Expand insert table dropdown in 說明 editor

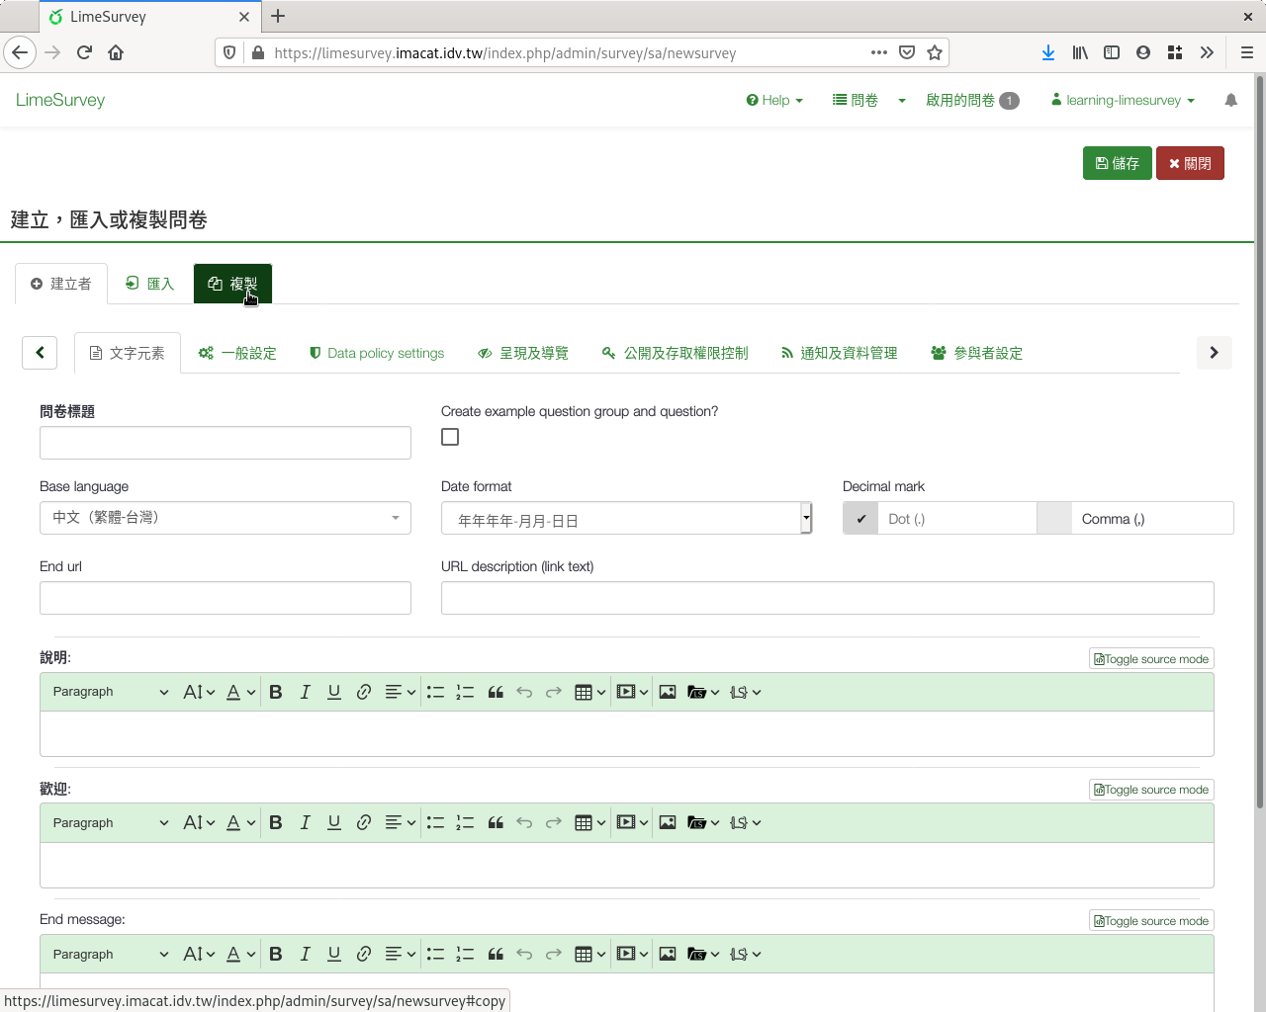pyautogui.click(x=589, y=692)
